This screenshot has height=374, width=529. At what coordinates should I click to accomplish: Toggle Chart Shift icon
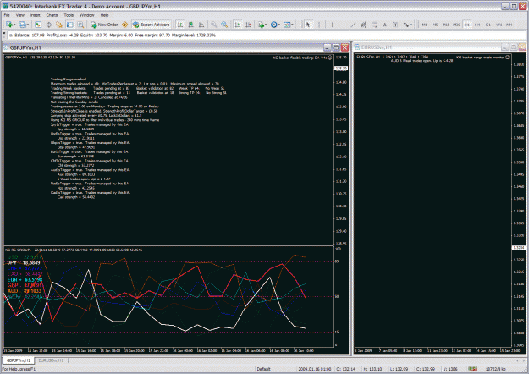pos(248,25)
